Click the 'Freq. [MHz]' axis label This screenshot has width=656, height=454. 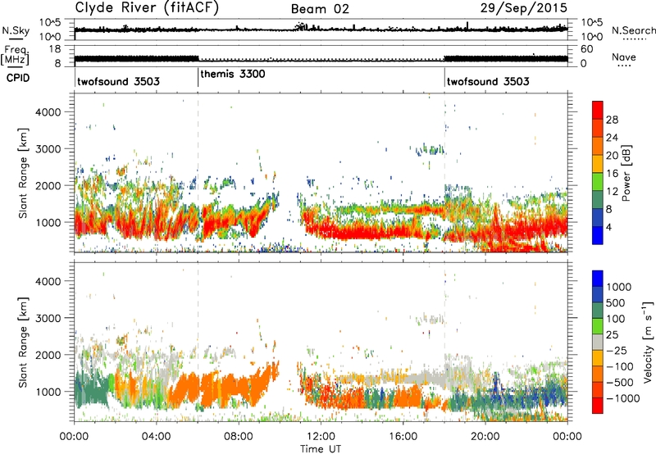click(16, 56)
